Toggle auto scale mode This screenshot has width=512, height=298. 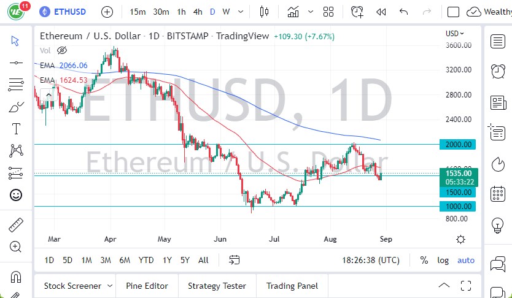click(466, 260)
